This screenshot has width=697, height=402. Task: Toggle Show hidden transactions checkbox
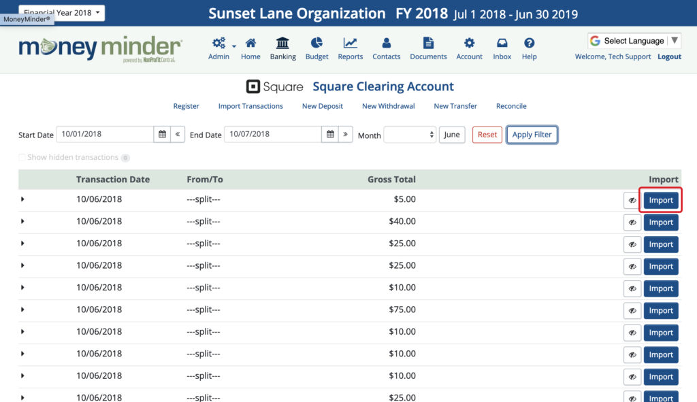[22, 158]
